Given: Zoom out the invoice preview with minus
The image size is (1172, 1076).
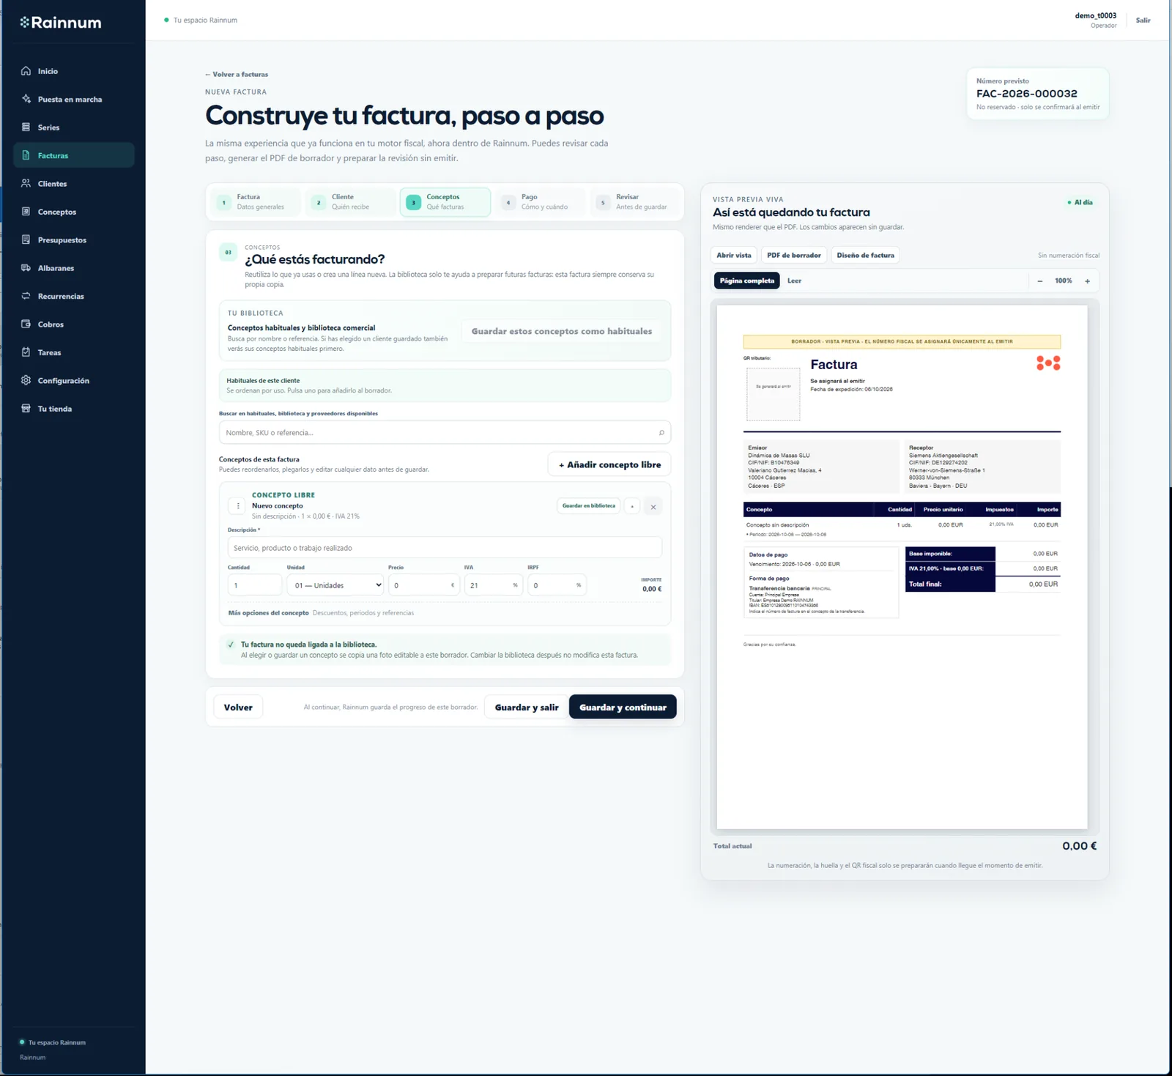Looking at the screenshot, I should tap(1040, 281).
